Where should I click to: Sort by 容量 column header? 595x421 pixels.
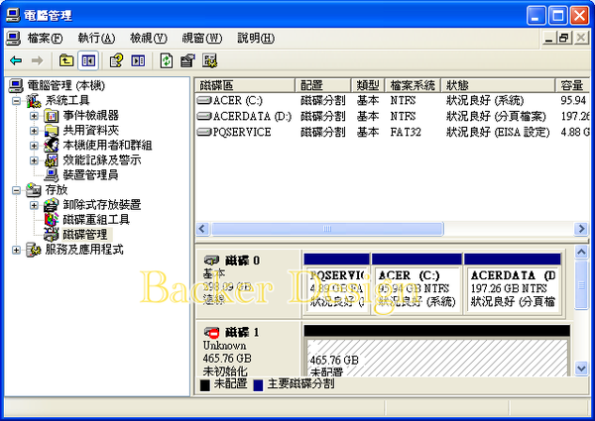tap(572, 85)
